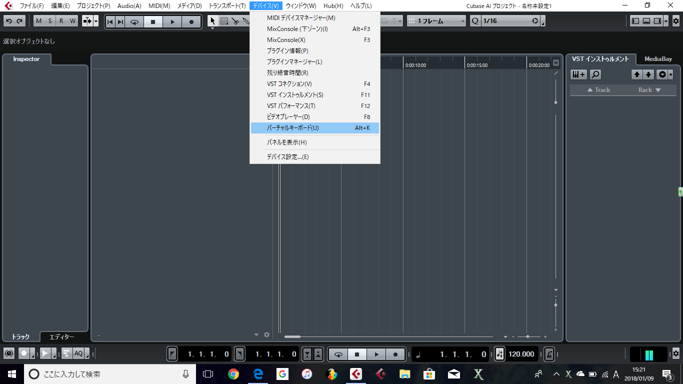Switch to the MediaBay tab
The image size is (683, 384).
point(658,59)
